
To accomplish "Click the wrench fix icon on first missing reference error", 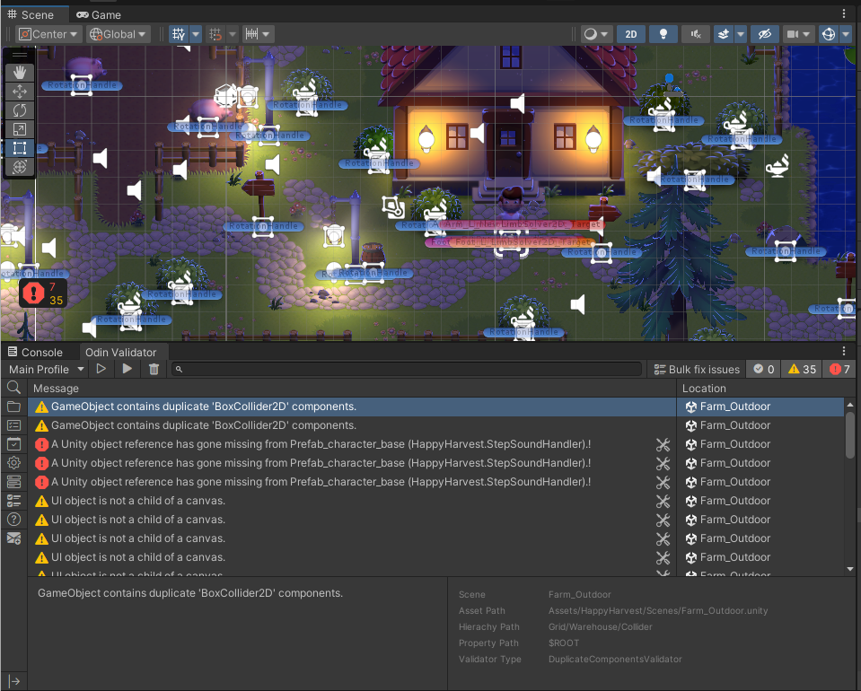I will point(663,444).
